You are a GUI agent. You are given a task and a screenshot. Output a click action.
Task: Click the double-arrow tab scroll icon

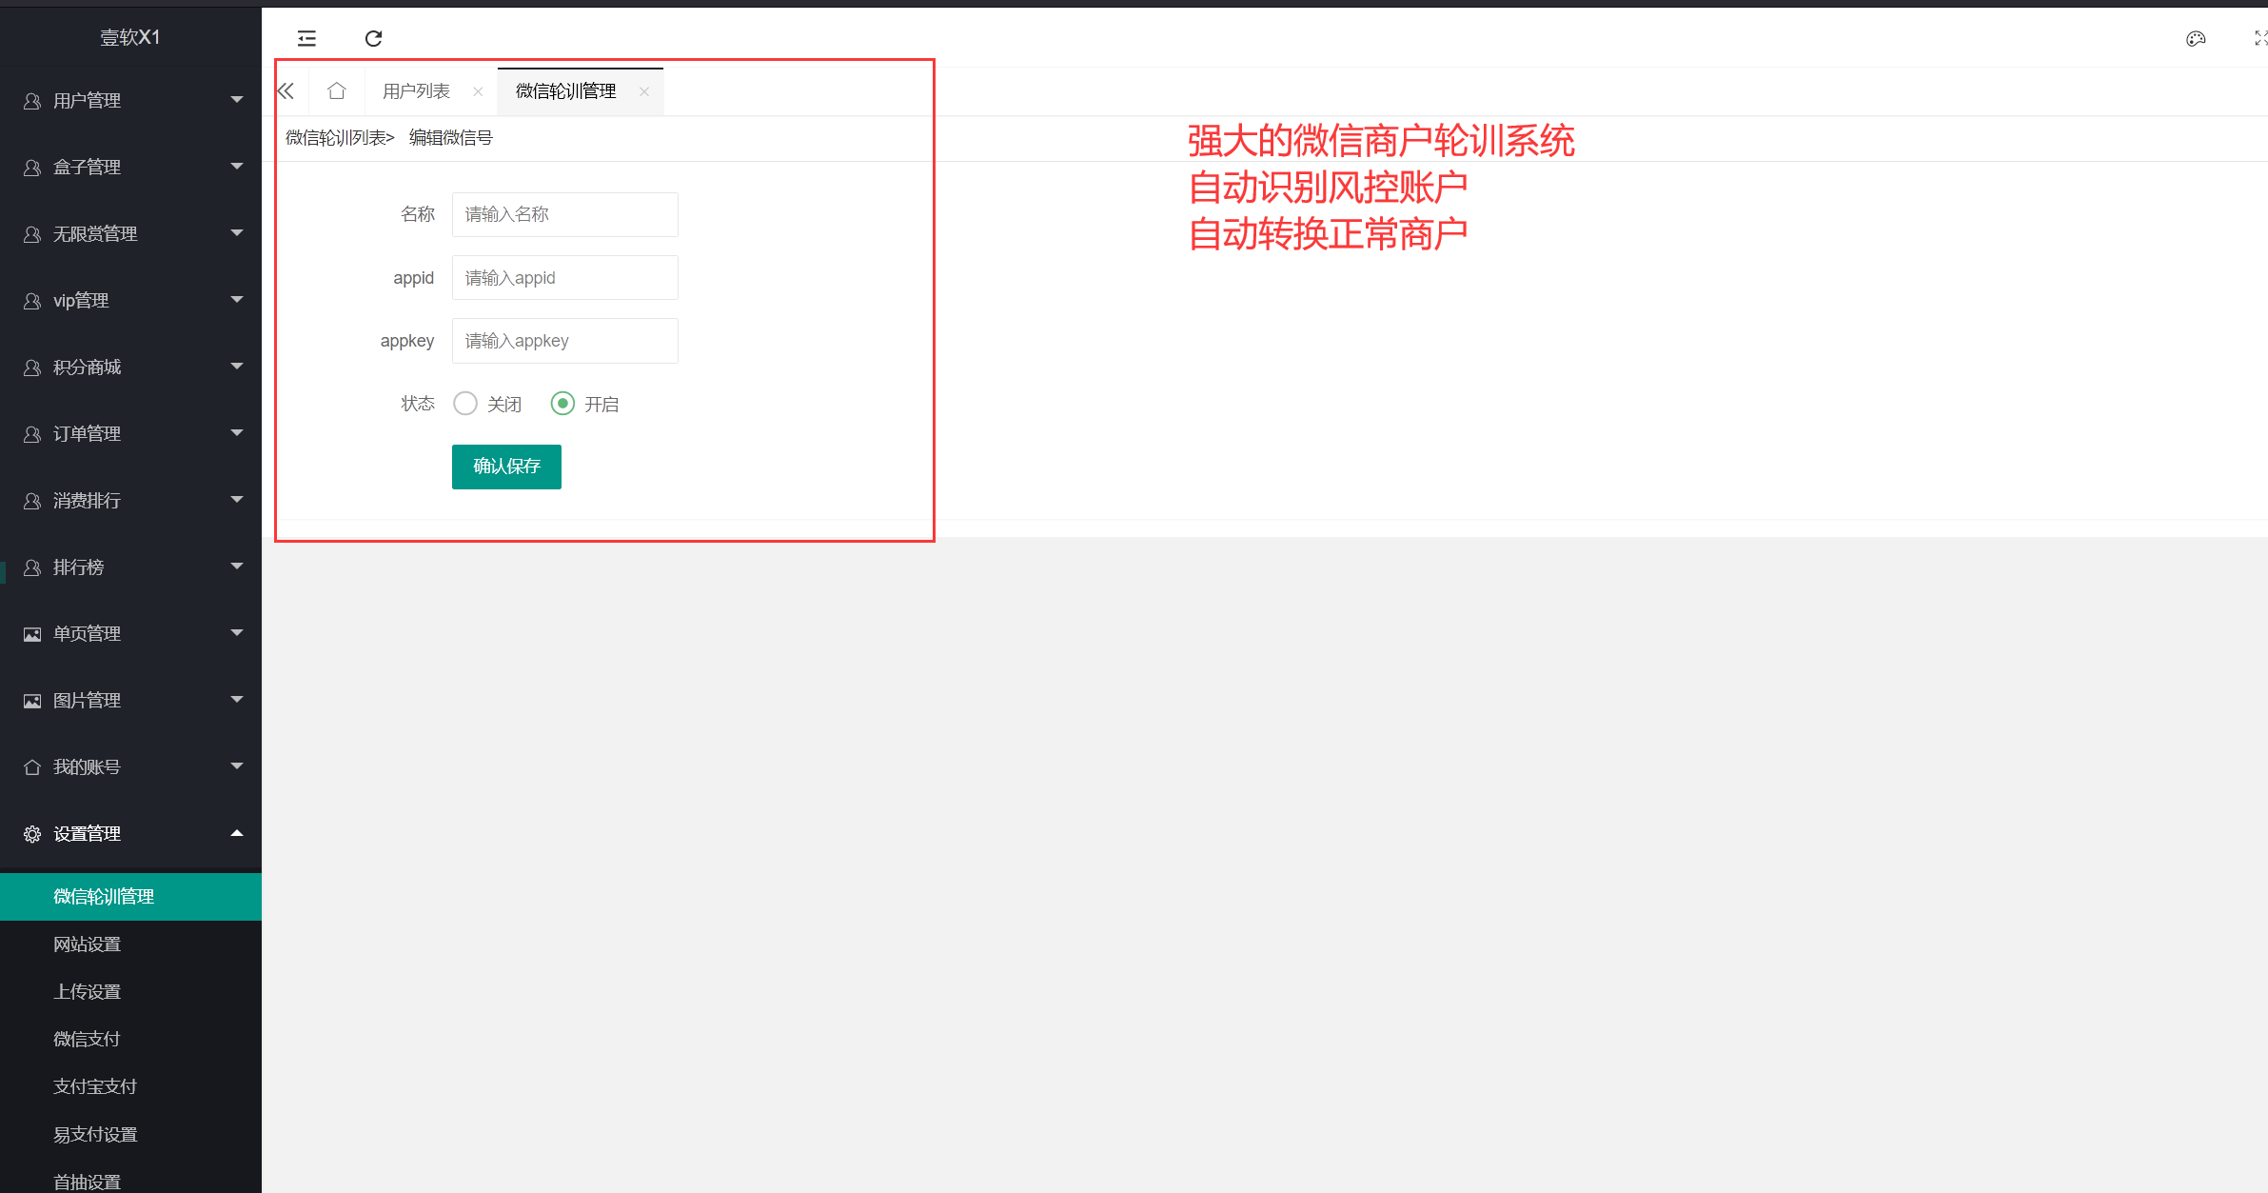286,89
